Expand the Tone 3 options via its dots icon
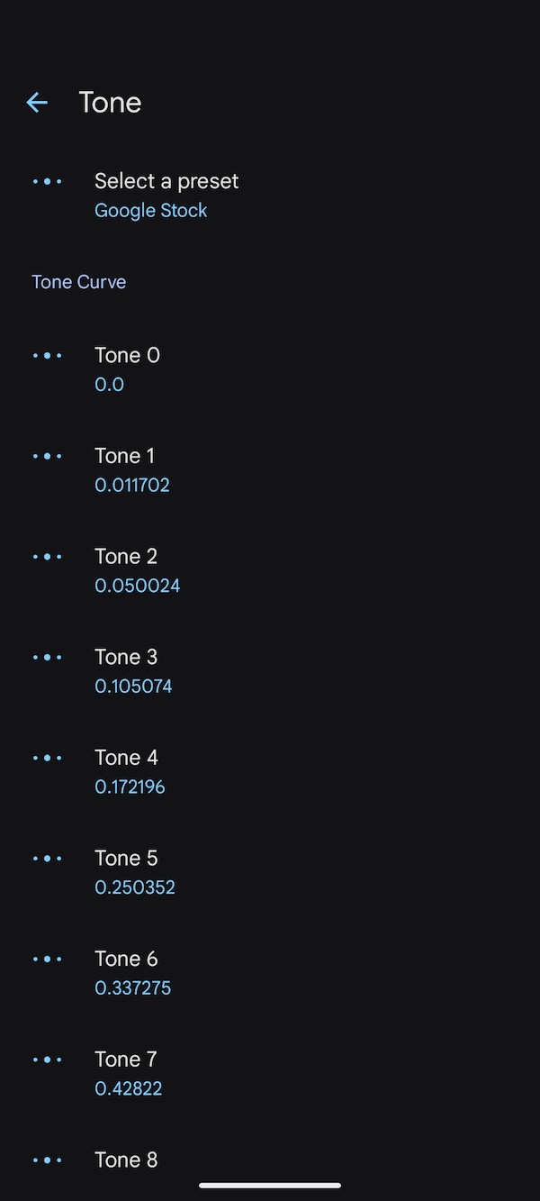This screenshot has width=540, height=1201. pyautogui.click(x=48, y=657)
